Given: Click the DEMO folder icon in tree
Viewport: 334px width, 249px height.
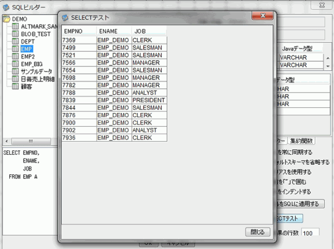Looking at the screenshot, I should (x=6, y=19).
